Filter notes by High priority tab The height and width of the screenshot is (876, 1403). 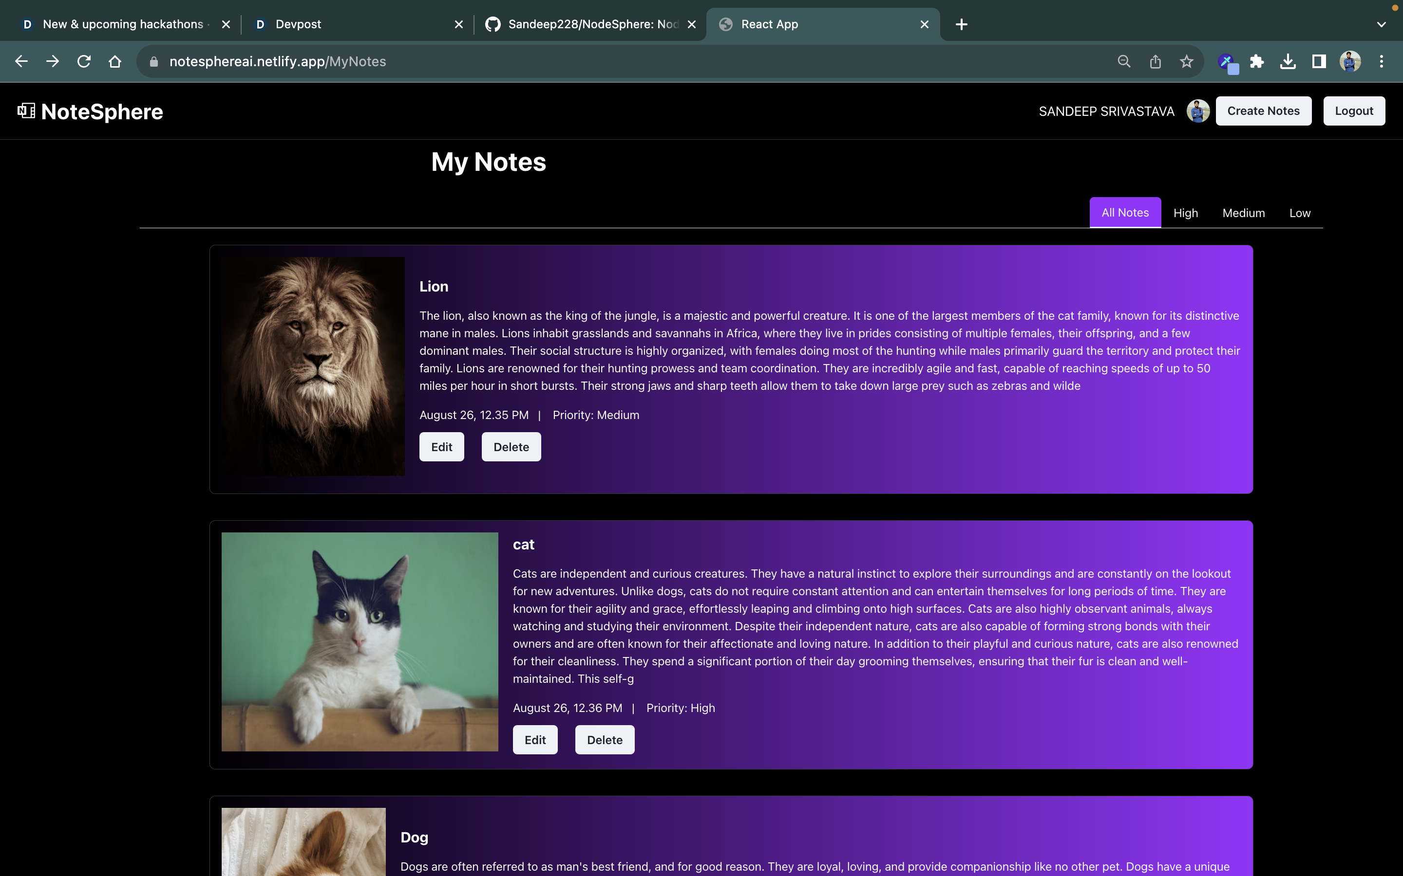[1185, 213]
